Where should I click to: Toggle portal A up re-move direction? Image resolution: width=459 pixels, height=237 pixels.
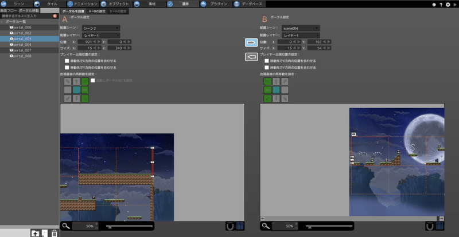pos(76,81)
